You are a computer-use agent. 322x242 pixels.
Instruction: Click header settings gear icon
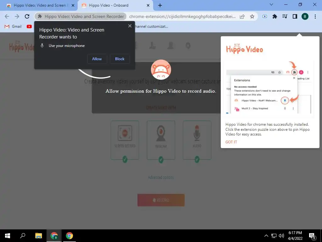point(188,45)
